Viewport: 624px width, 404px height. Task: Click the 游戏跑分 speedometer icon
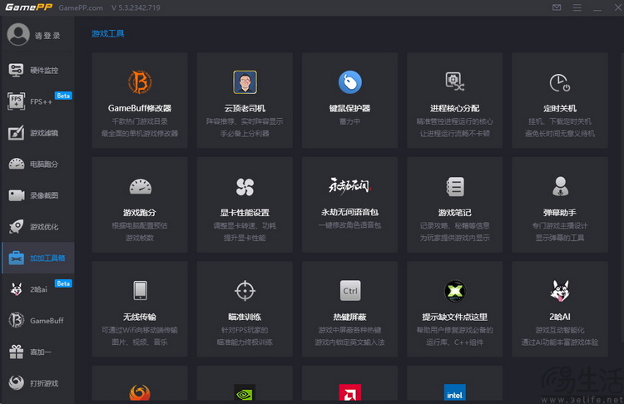(x=140, y=186)
